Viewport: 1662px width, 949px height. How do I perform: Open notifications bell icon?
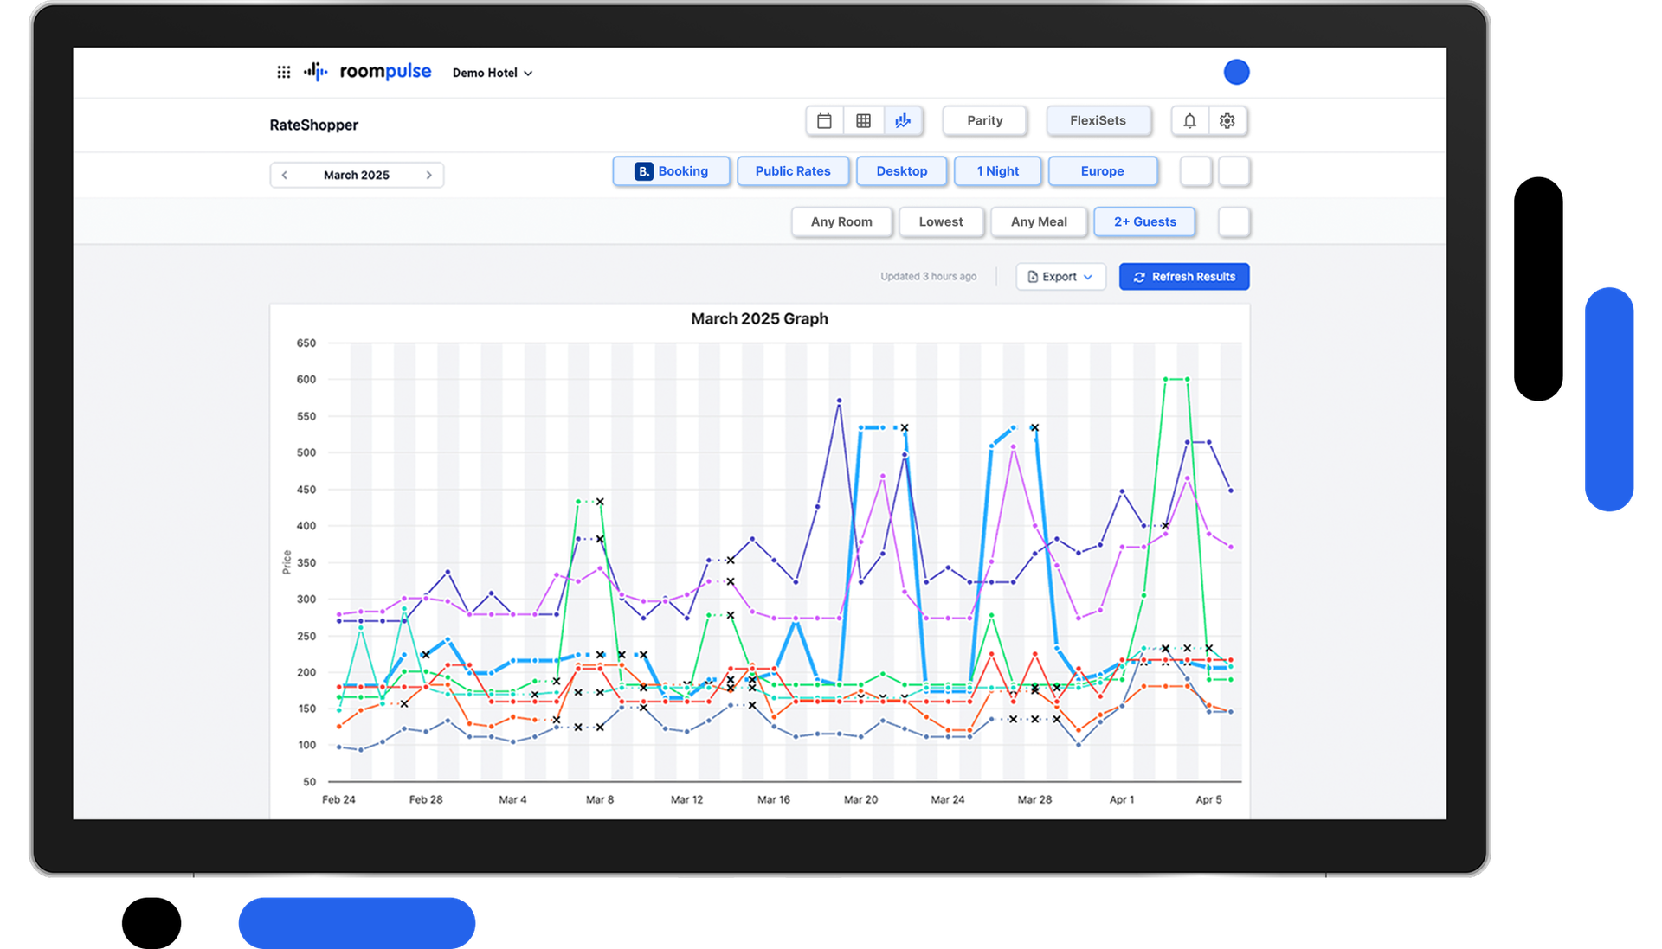[1189, 121]
